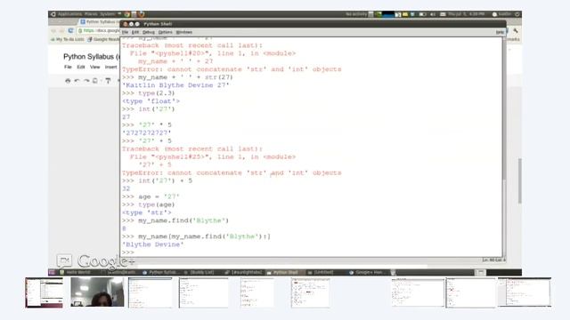Click the 'Blythe Devine' output line
The width and height of the screenshot is (570, 320).
[x=153, y=244]
